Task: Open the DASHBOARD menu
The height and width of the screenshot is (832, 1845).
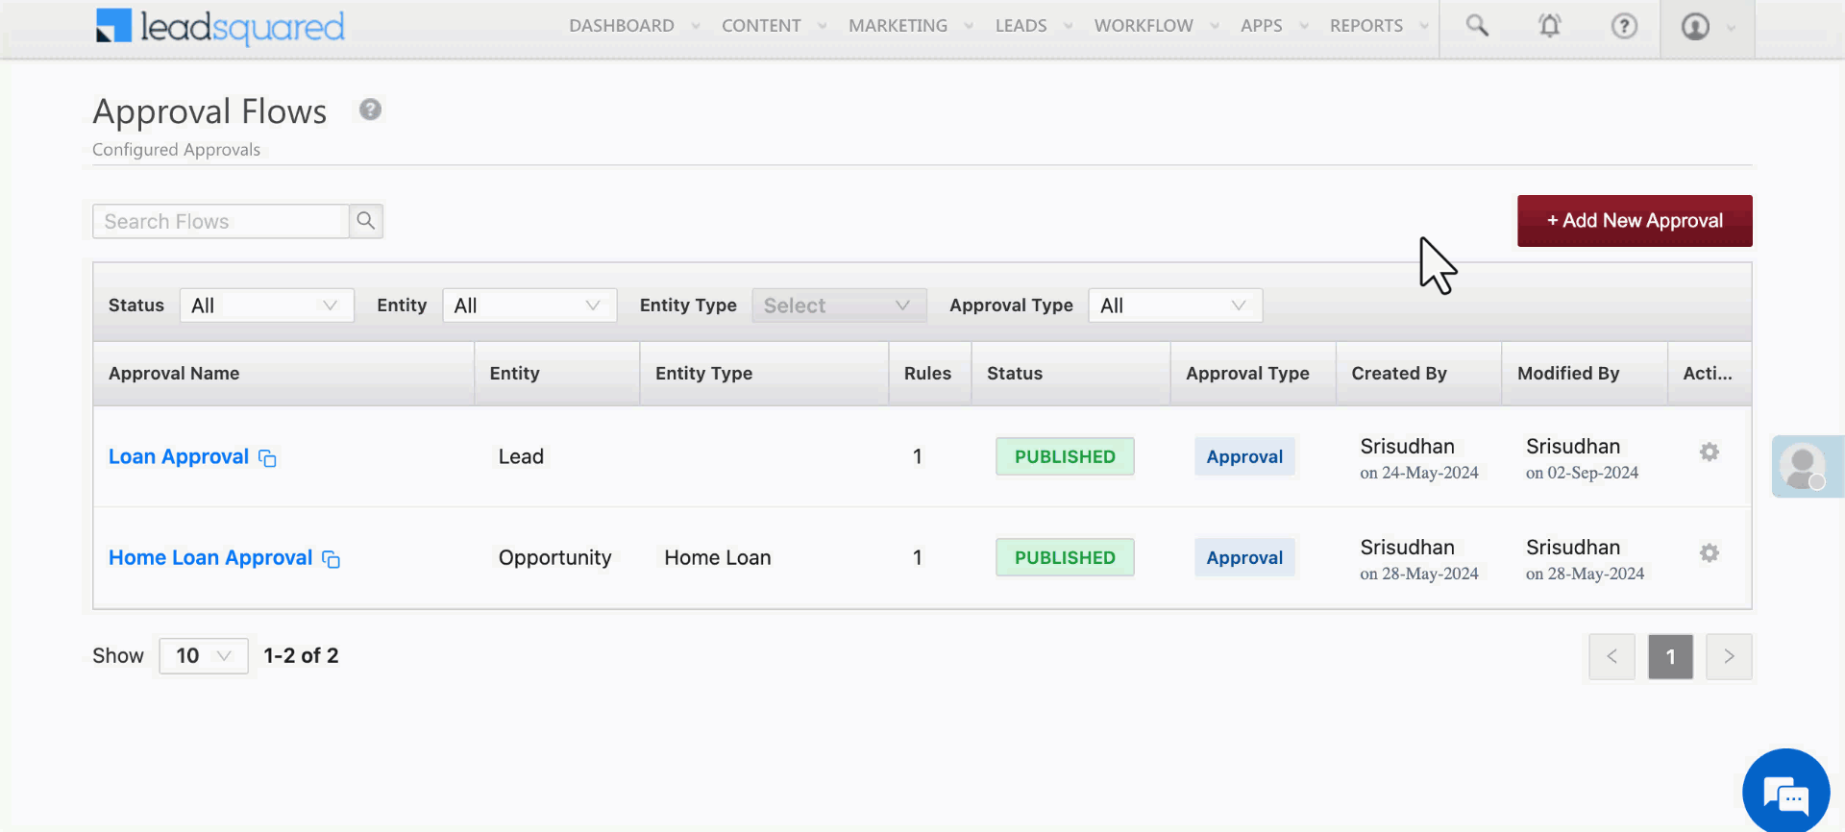Action: point(621,26)
